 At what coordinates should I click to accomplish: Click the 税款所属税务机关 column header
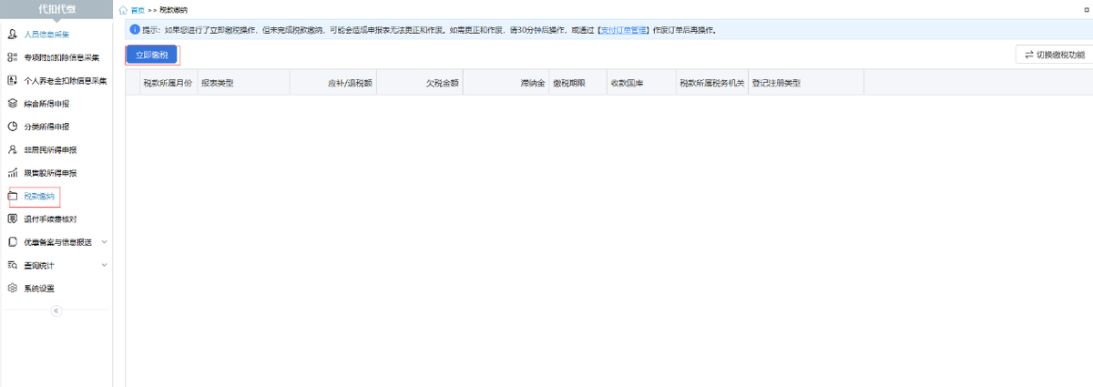pyautogui.click(x=711, y=83)
